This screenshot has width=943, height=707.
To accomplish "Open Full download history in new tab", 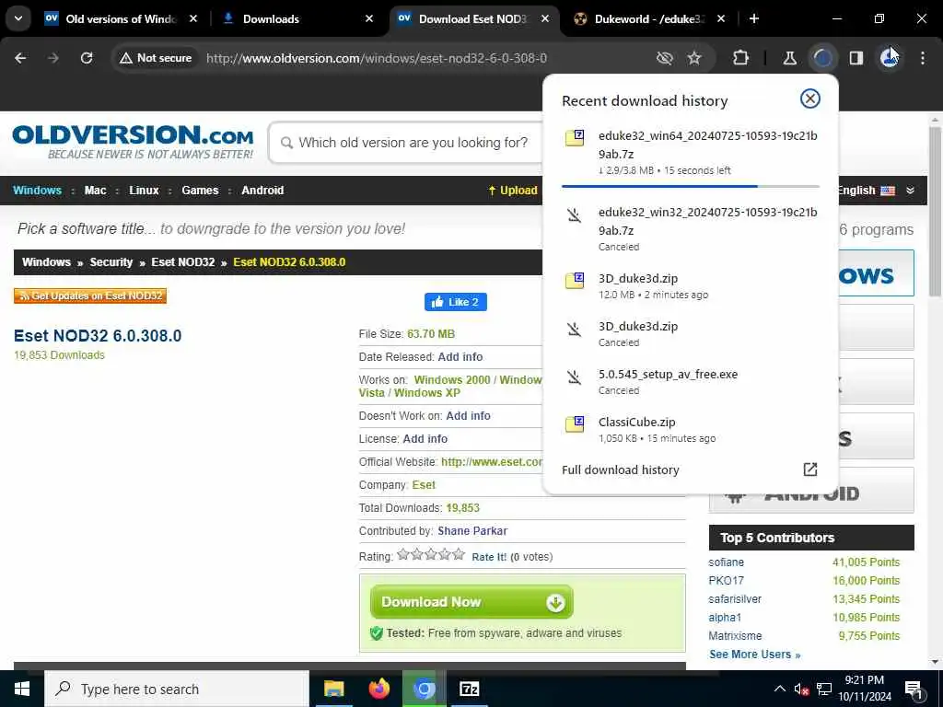I will tap(810, 469).
